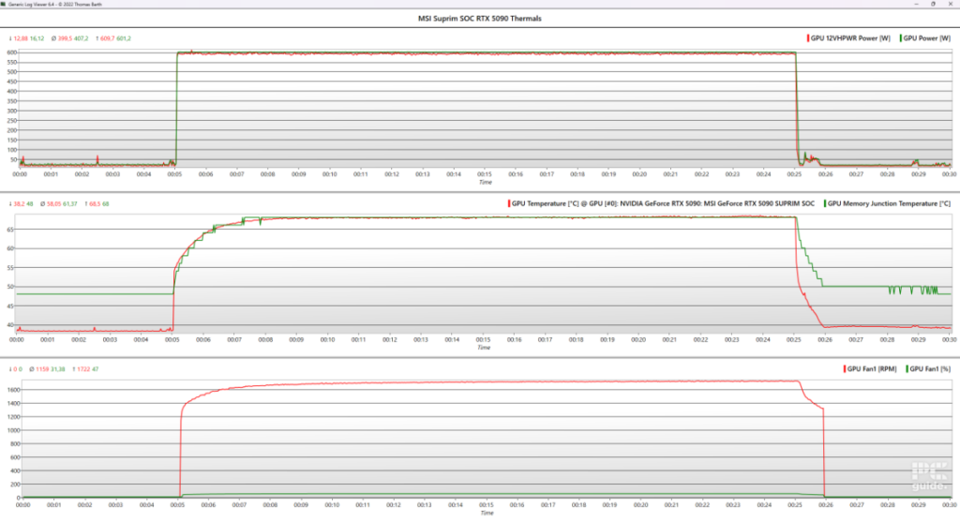Select the 'GPU Fan1 [%]' legend label

coord(930,369)
